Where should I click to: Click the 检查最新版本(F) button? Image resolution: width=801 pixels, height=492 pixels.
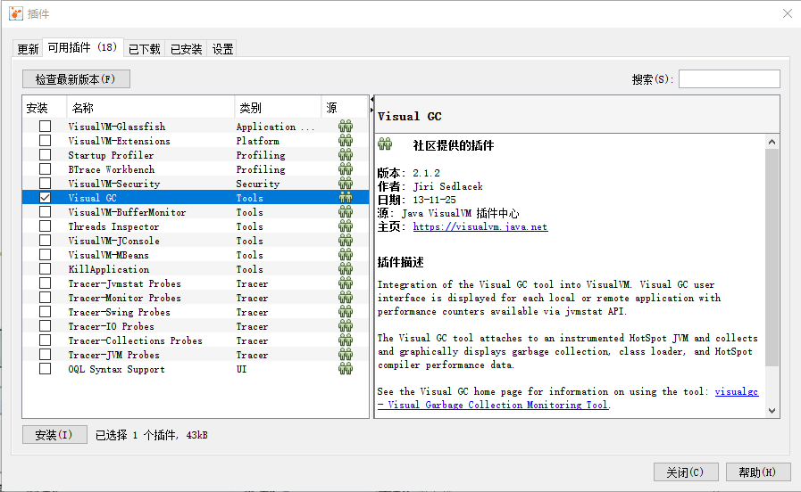(x=76, y=79)
